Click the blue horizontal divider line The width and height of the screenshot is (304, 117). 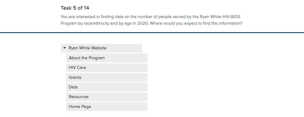152,32
